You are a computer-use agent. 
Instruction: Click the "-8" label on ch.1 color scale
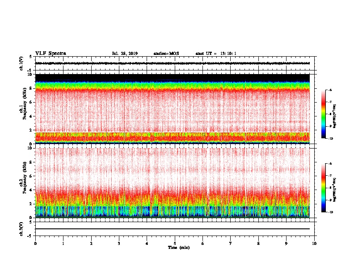click(x=330, y=114)
